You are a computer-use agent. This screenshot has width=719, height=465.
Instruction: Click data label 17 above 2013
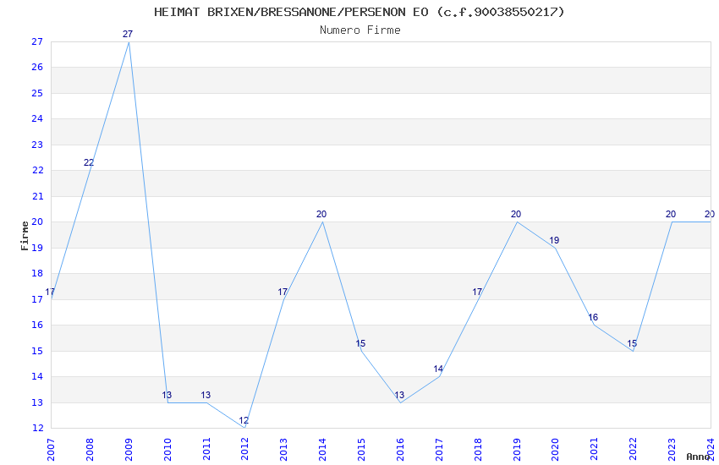pos(283,293)
